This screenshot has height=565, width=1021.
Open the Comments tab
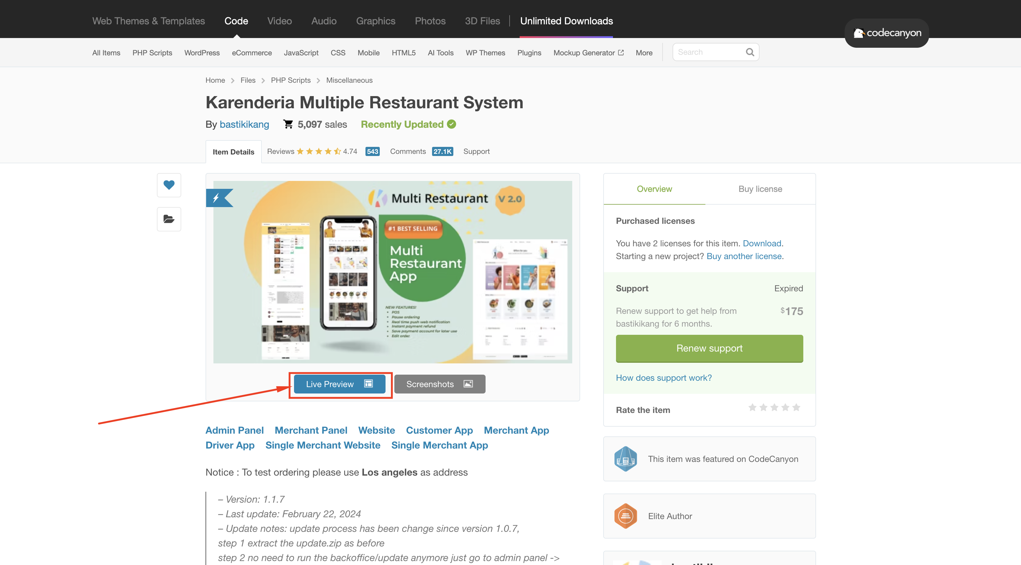[x=408, y=151]
